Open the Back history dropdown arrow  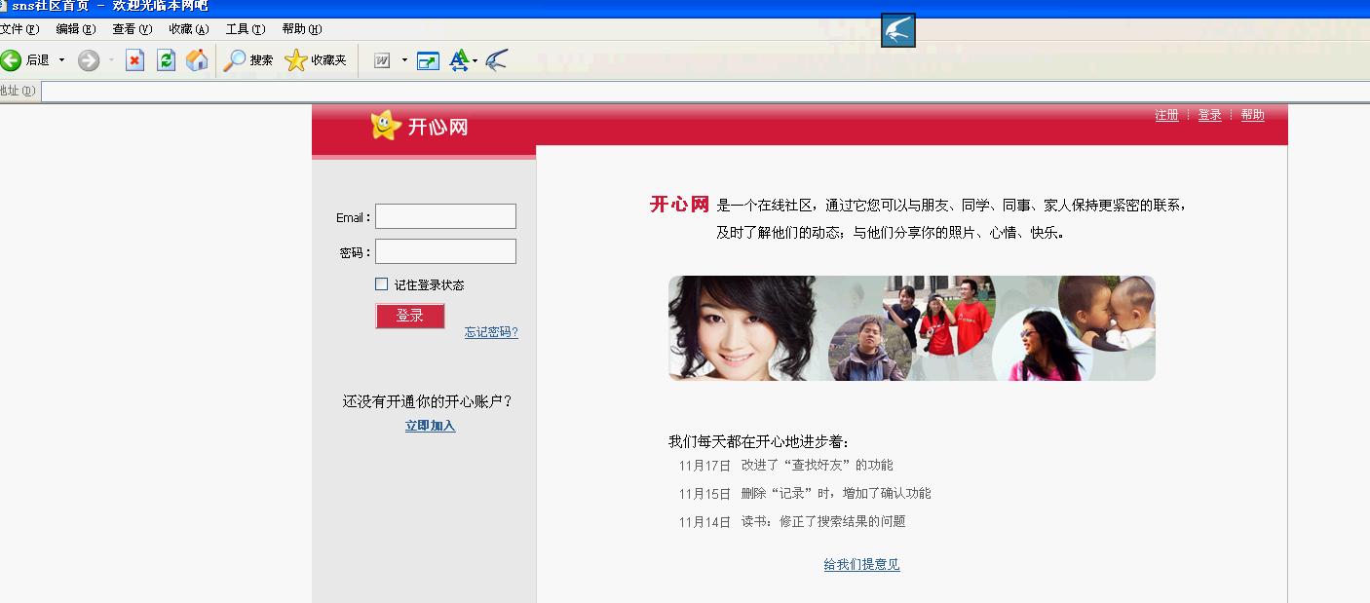(62, 60)
